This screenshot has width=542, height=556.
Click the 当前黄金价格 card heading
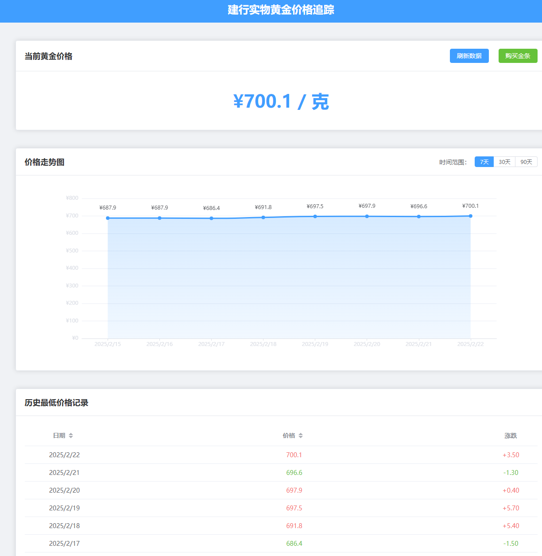pos(48,56)
